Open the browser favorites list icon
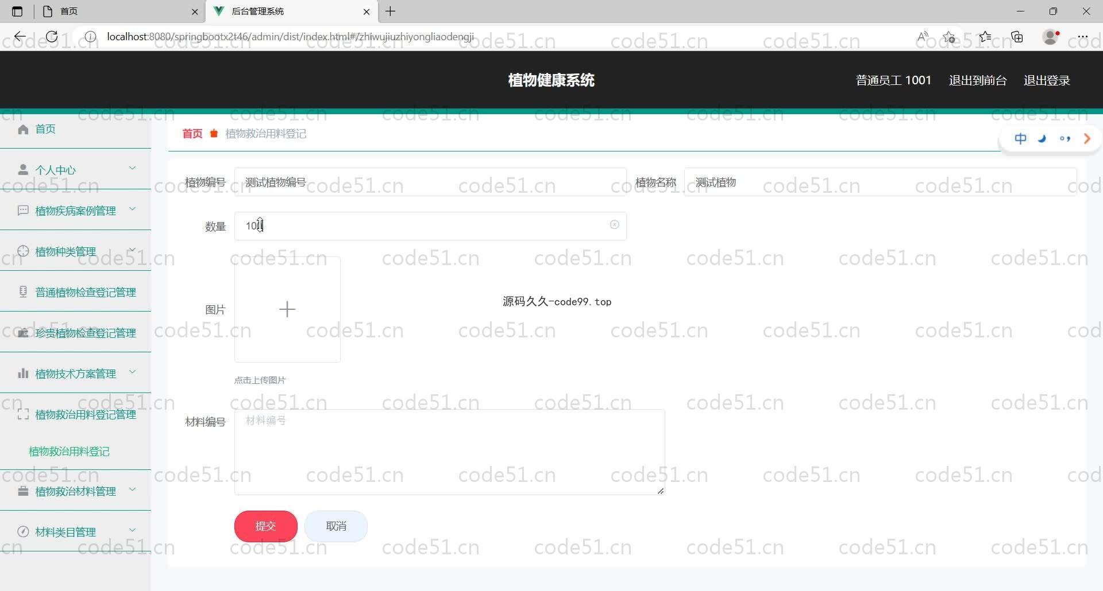 [985, 37]
